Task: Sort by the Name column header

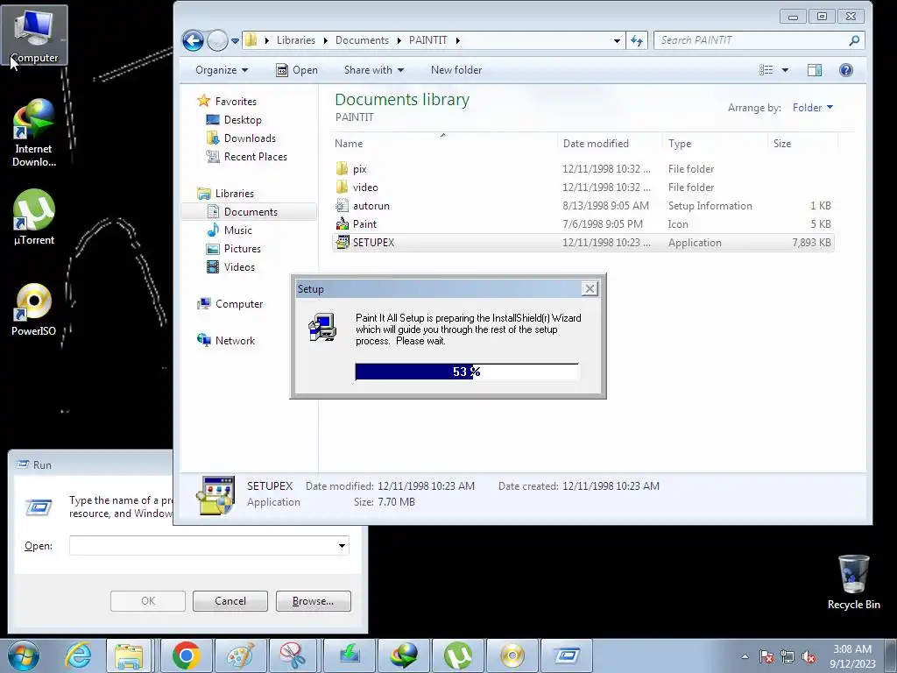Action: pos(443,143)
